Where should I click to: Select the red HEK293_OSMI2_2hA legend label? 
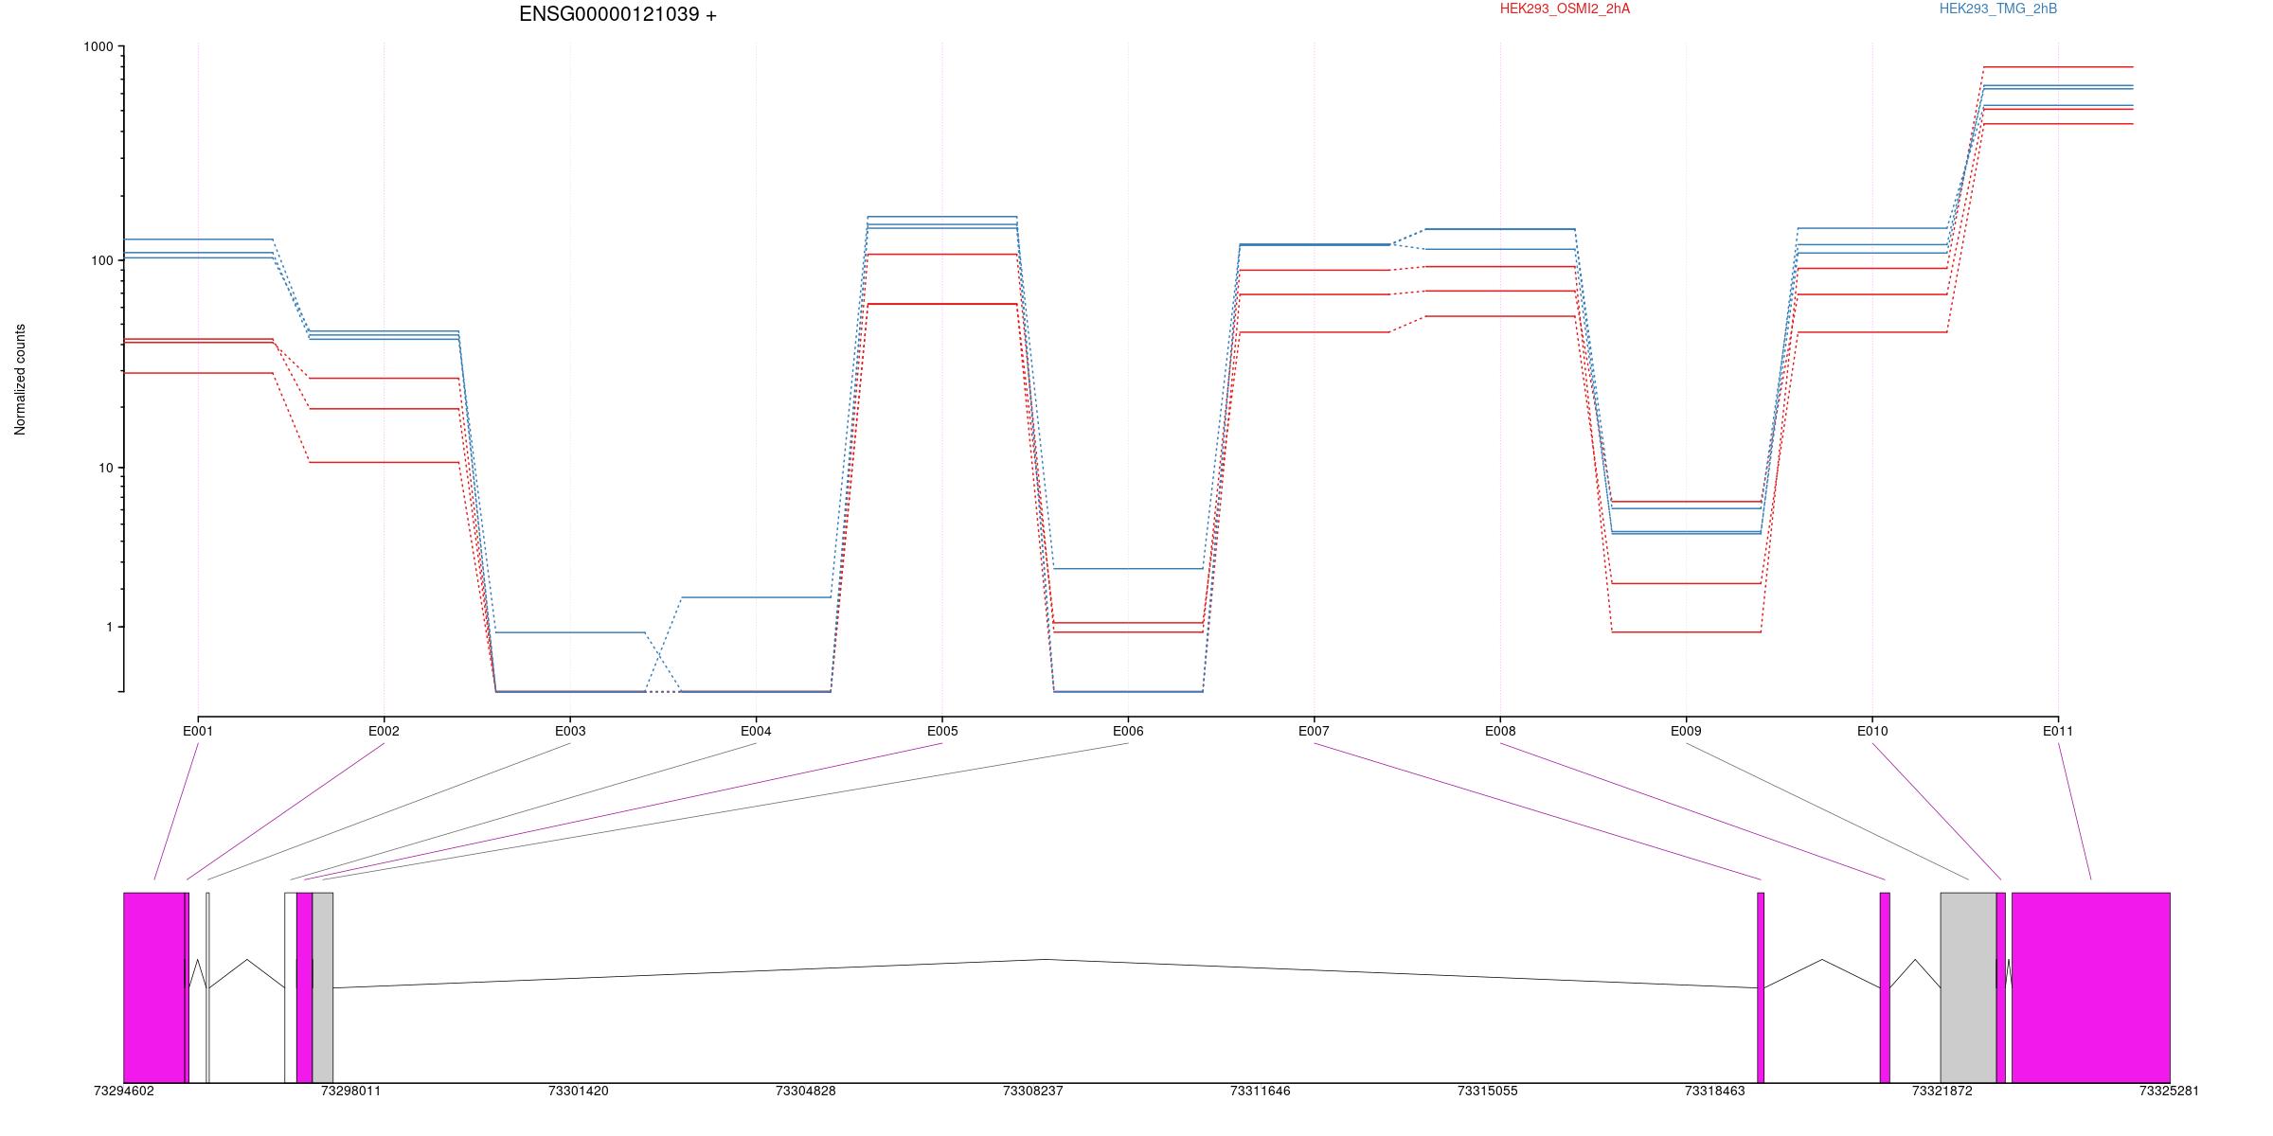pos(1566,9)
